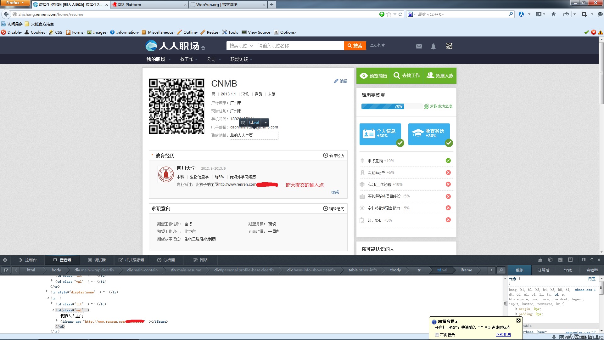Click 立即开启 link in the QQ拼音 popup

tap(503, 335)
